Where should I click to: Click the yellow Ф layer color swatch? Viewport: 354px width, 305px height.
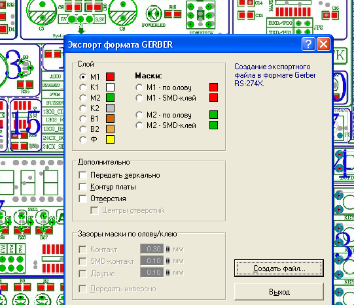coord(110,140)
